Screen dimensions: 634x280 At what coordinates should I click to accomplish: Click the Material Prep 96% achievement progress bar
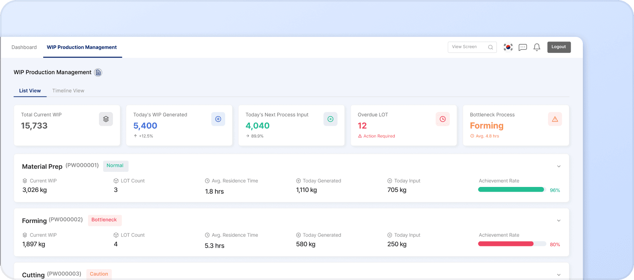tap(512, 189)
